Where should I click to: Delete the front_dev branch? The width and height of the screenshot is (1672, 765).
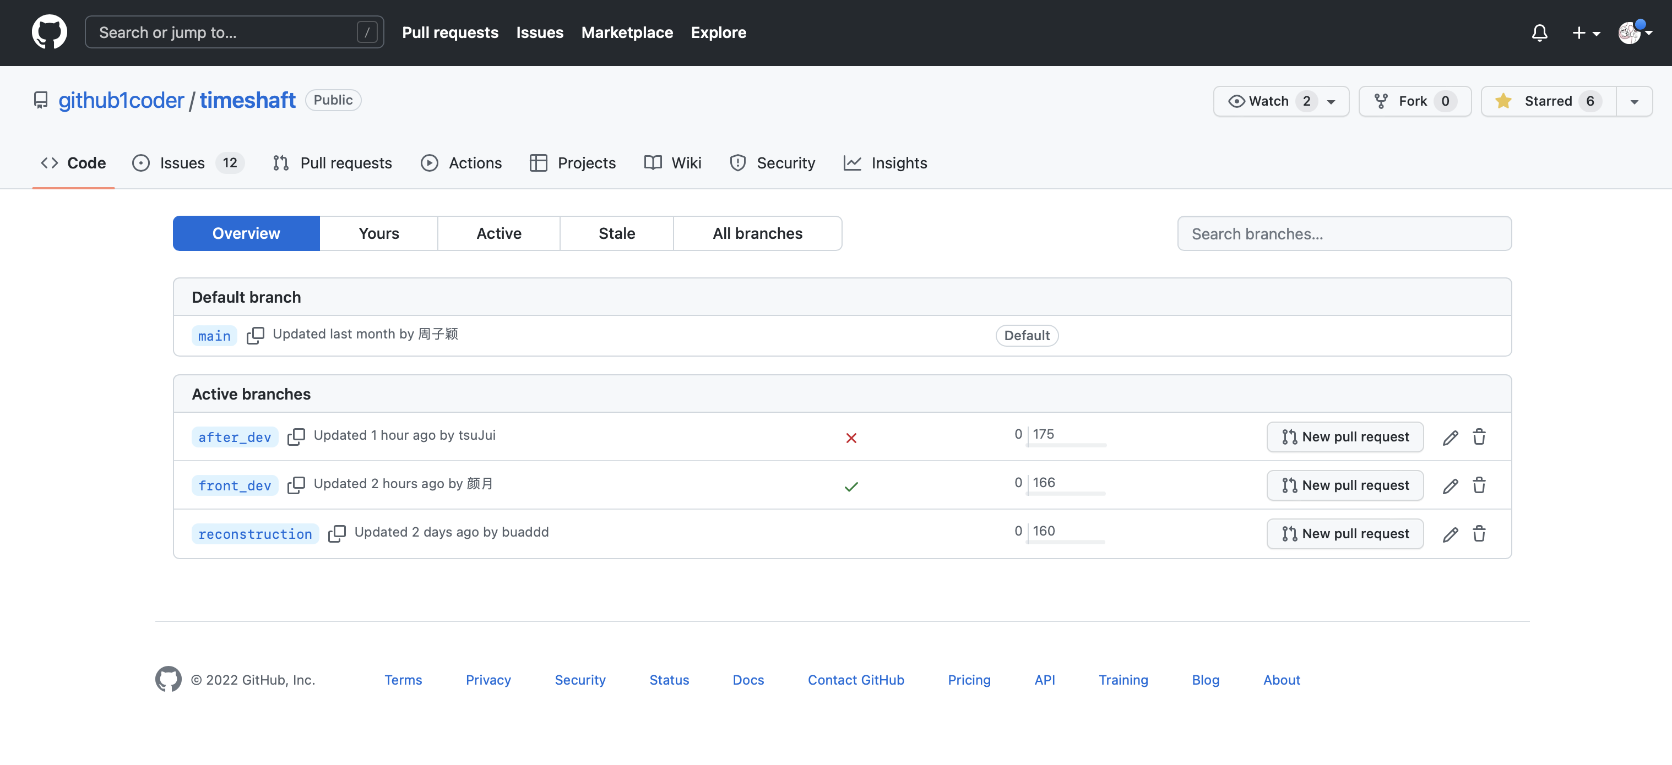[x=1479, y=485]
